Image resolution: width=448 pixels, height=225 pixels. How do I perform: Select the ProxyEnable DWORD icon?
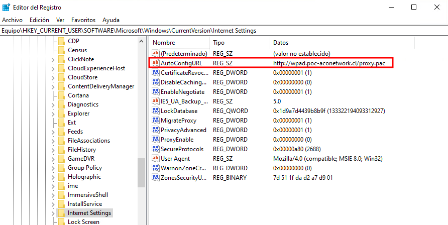click(x=156, y=140)
